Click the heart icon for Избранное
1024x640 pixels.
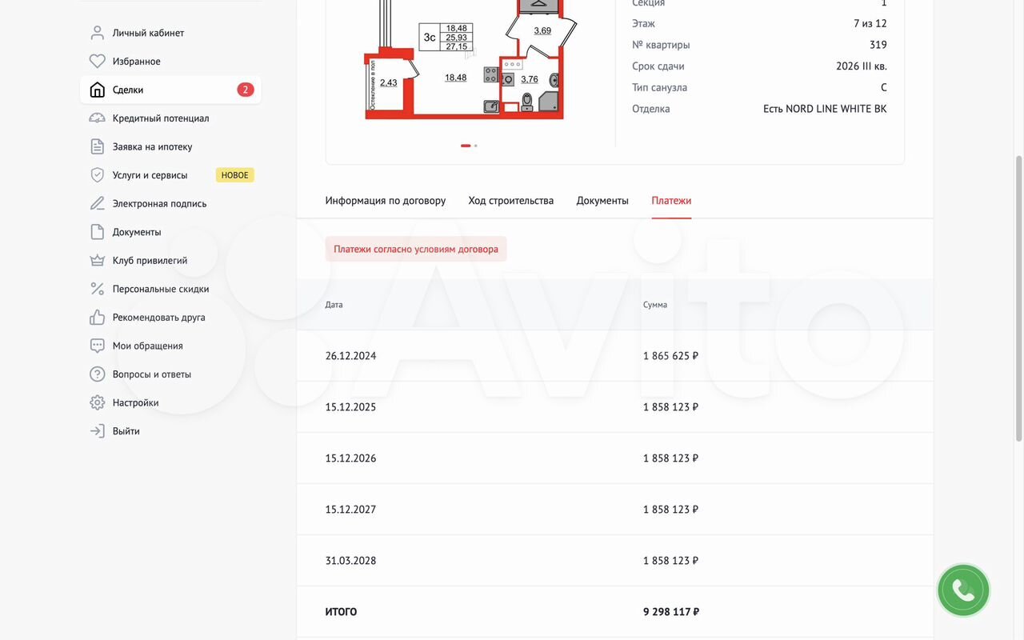click(x=97, y=62)
